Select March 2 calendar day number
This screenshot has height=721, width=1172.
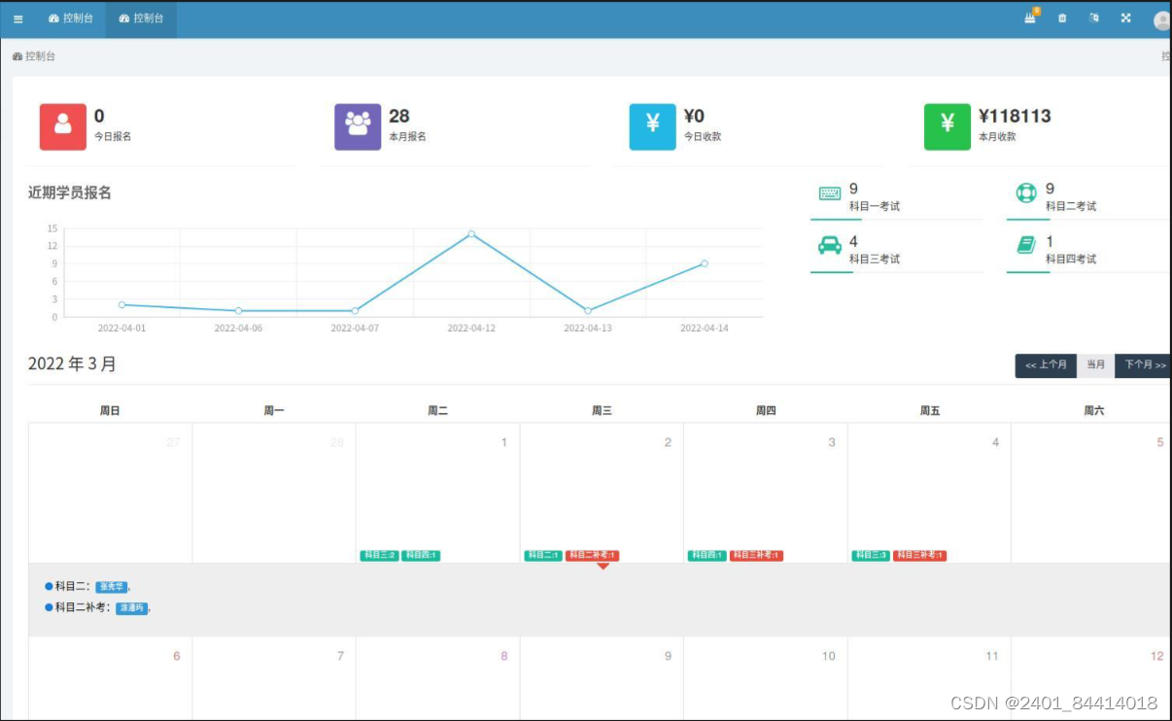point(668,443)
